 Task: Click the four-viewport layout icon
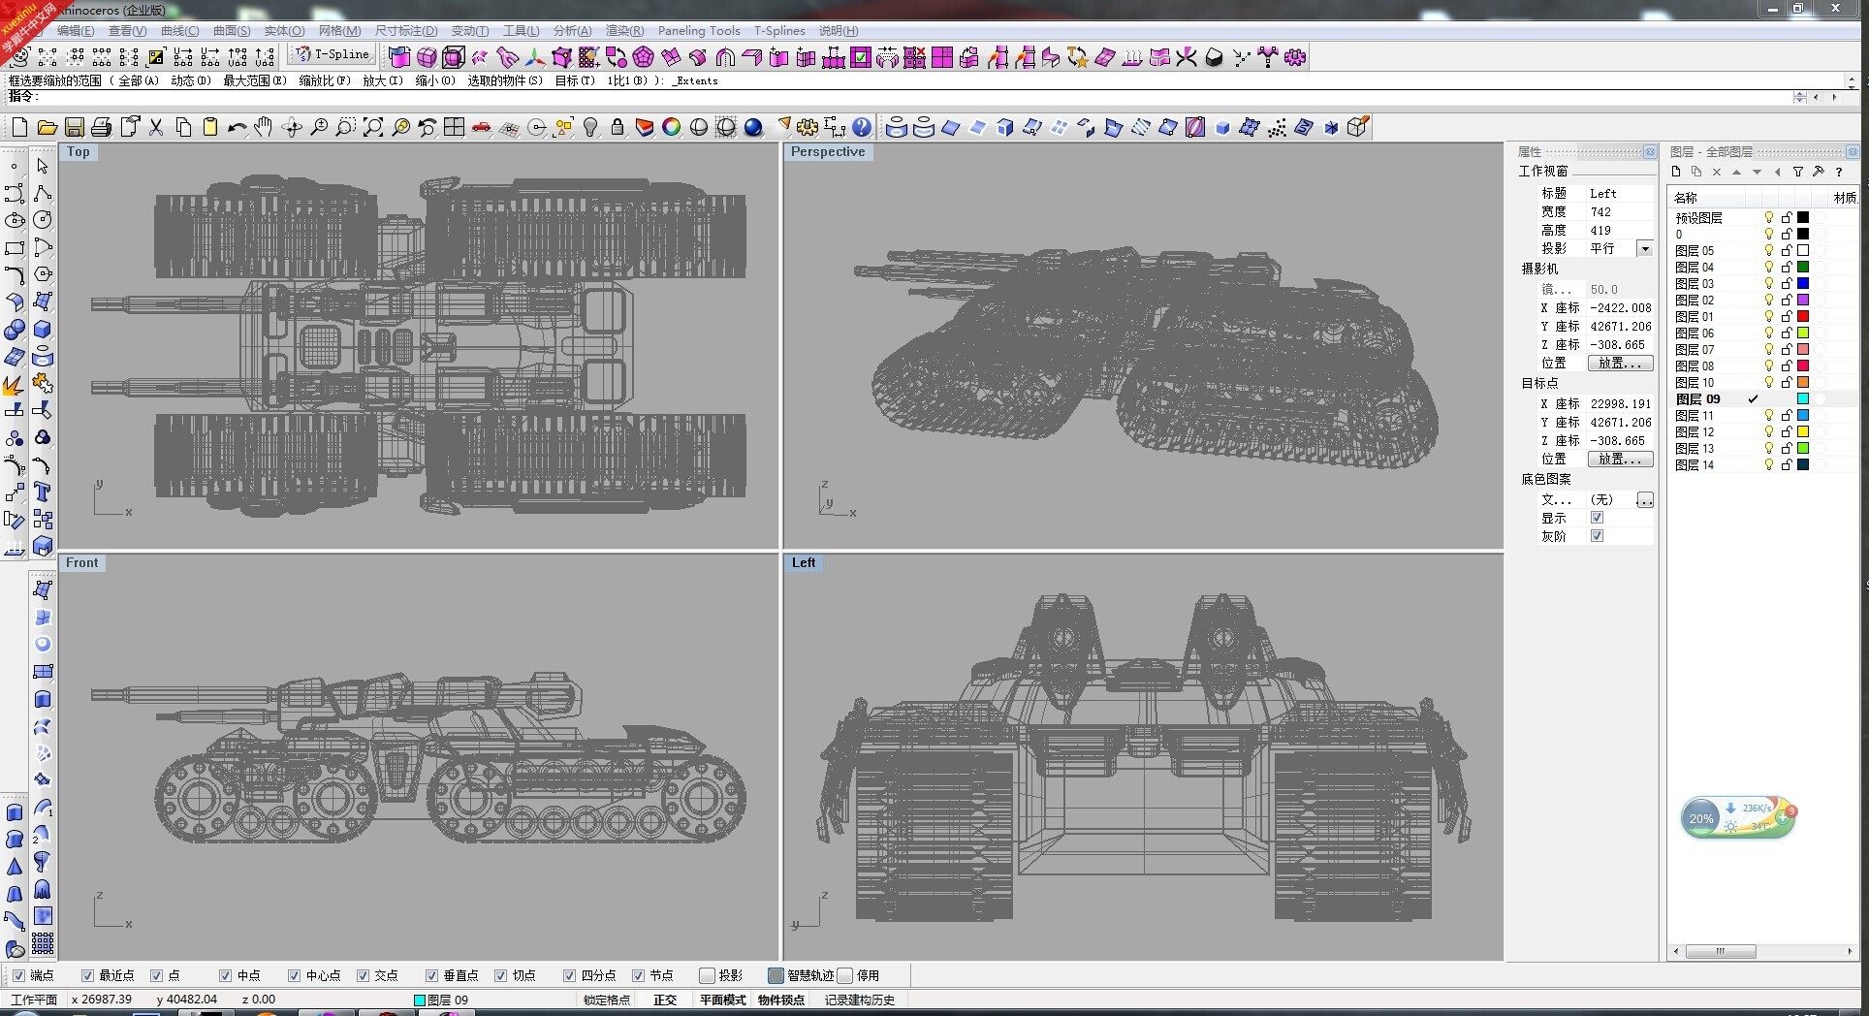[454, 127]
